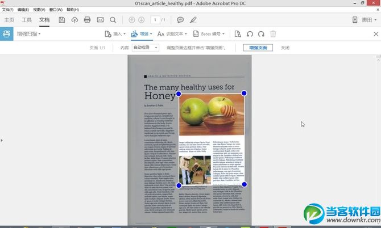381x228 pixels.
Task: Open the comment bubble tool
Action: pyautogui.click(x=180, y=20)
